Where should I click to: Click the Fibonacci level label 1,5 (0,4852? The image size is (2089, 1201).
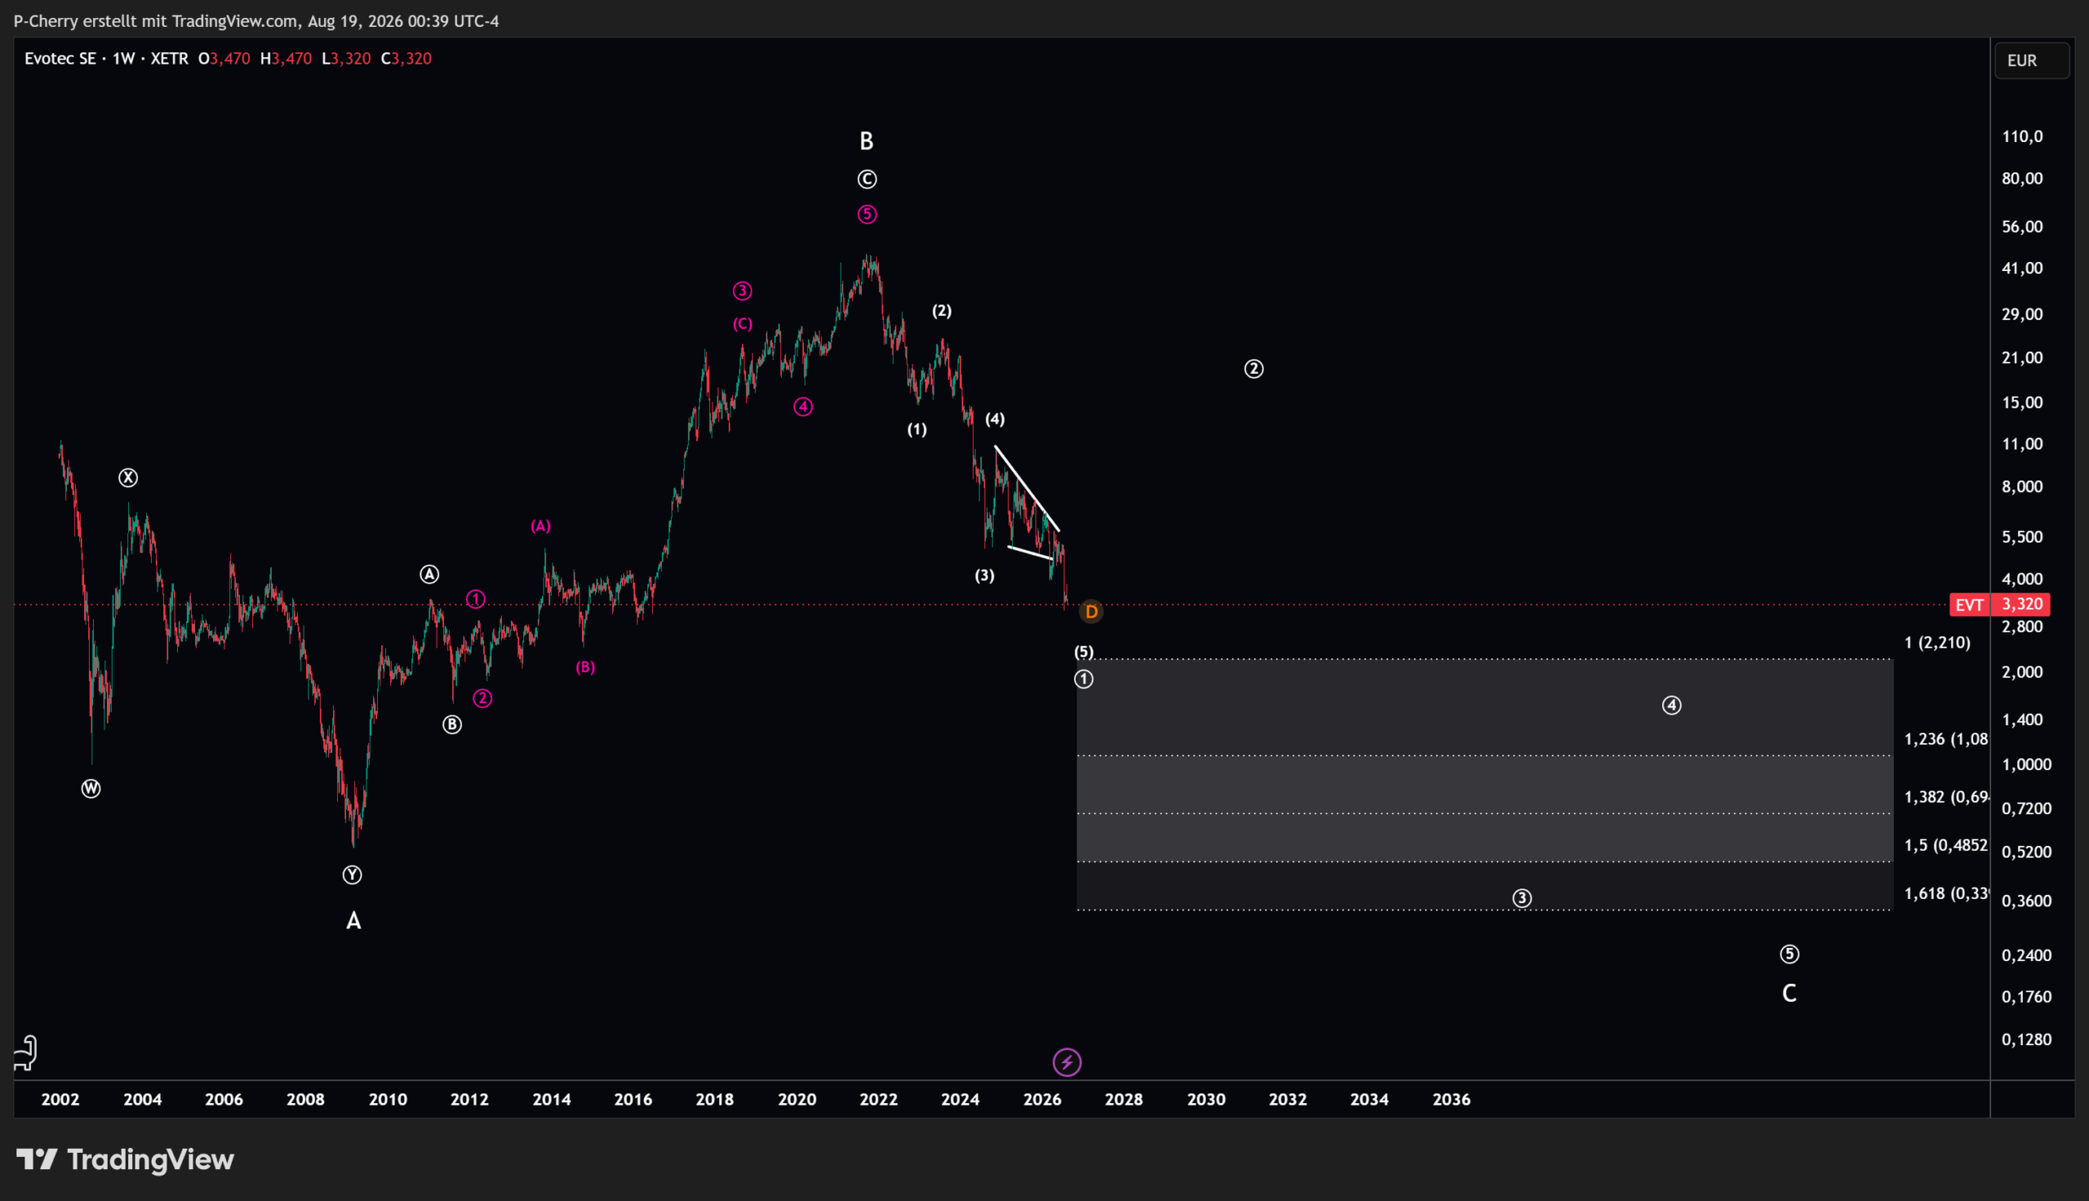pos(1946,845)
